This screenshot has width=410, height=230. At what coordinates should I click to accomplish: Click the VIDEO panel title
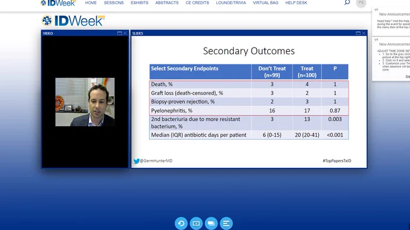(48, 34)
